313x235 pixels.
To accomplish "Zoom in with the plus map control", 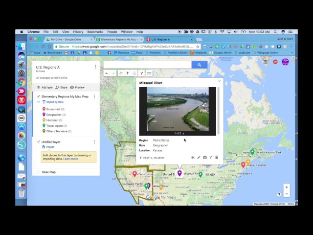I will [x=287, y=187].
